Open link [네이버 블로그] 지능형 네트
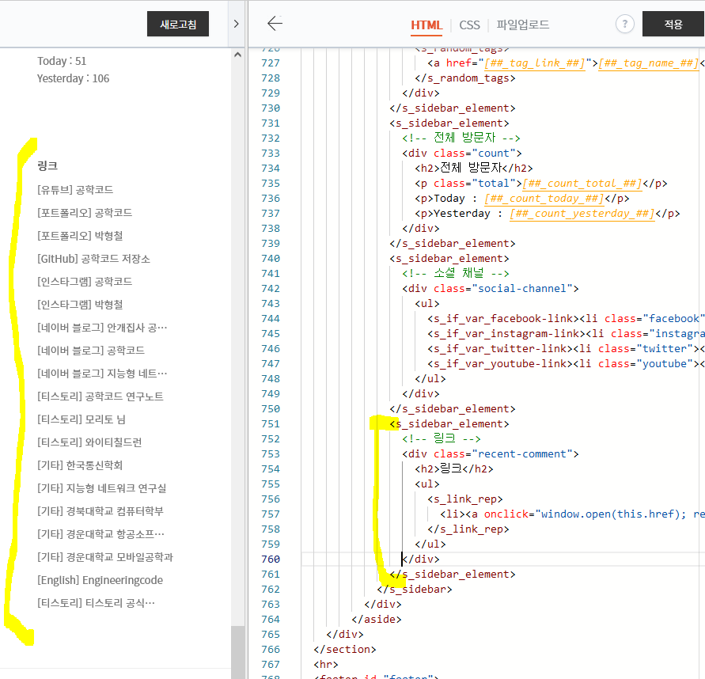The image size is (705, 679). 102,374
